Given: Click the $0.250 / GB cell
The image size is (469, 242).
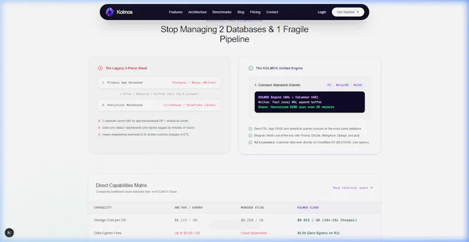Looking at the screenshot, I should click(x=252, y=220).
